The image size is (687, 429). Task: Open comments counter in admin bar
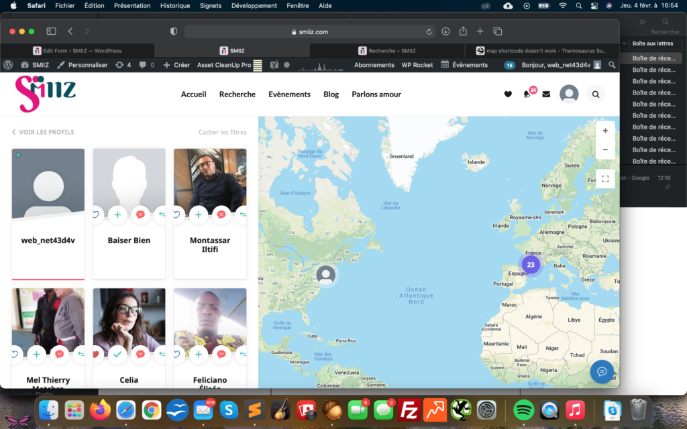click(x=147, y=65)
